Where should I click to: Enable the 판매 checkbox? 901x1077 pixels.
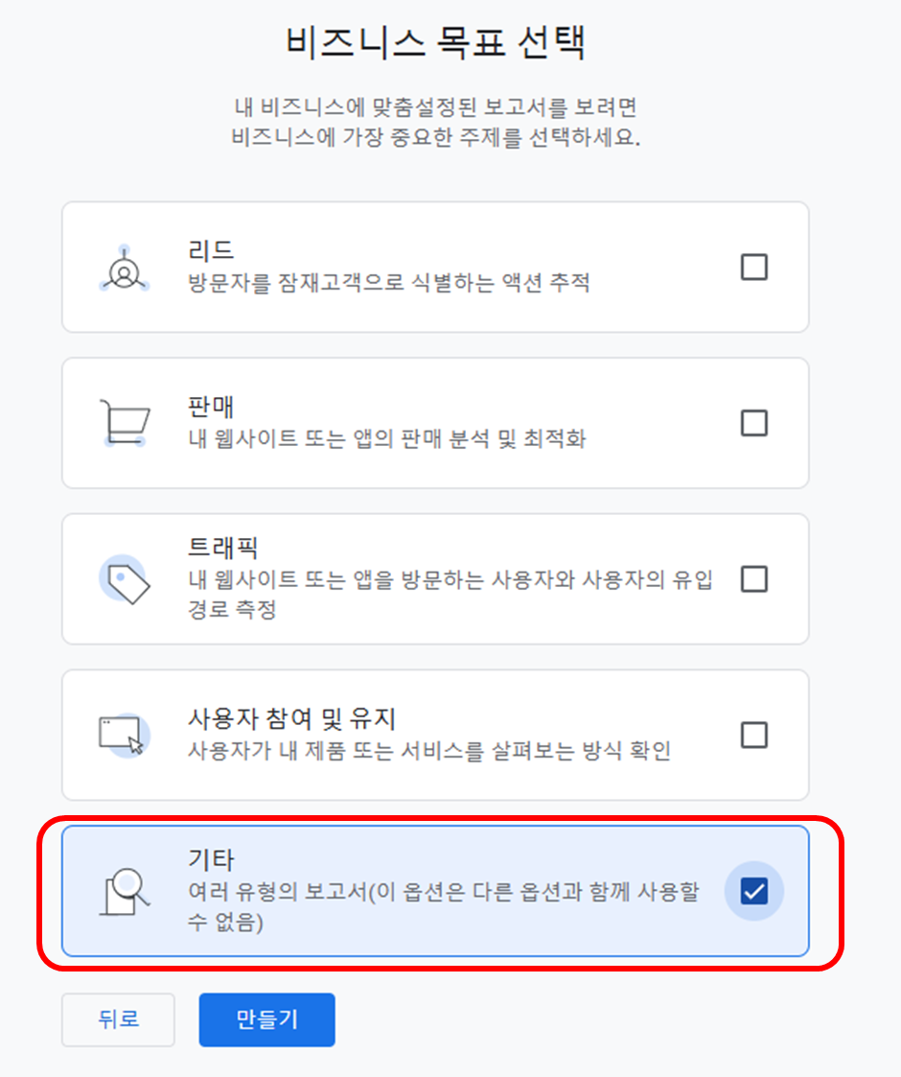coord(754,423)
